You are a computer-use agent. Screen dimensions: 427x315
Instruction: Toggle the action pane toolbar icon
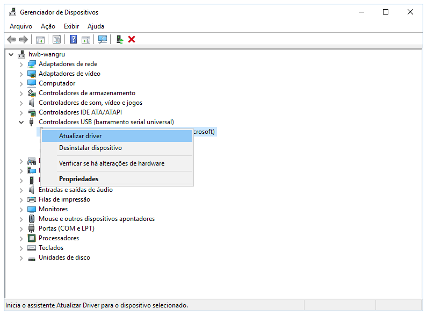86,40
